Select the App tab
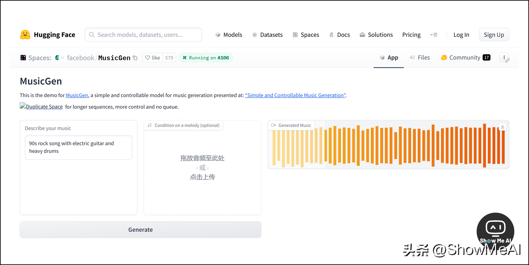Viewport: 529px width, 265px height. 389,58
